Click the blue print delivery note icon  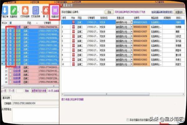(x=36, y=11)
